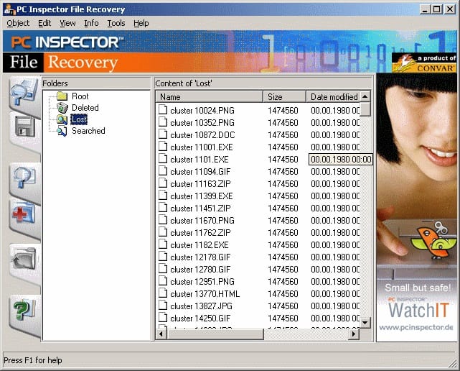Image resolution: width=460 pixels, height=371 pixels.
Task: Click file icon of cluster 11399.EXE
Action: point(163,196)
